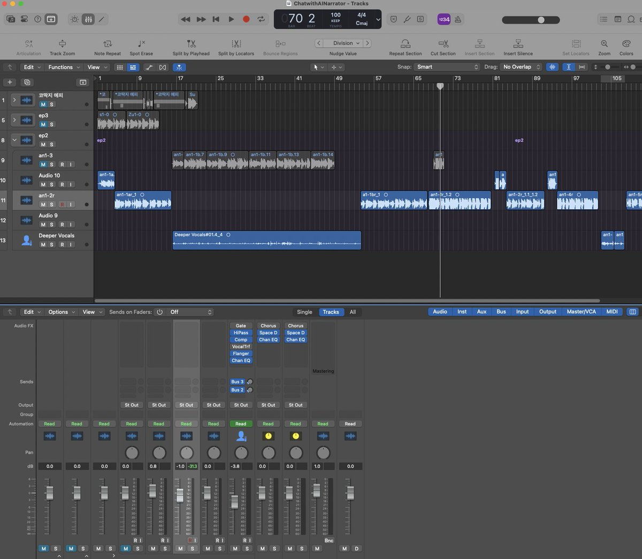
Task: Solo the an1-2r track
Action: coord(52,205)
